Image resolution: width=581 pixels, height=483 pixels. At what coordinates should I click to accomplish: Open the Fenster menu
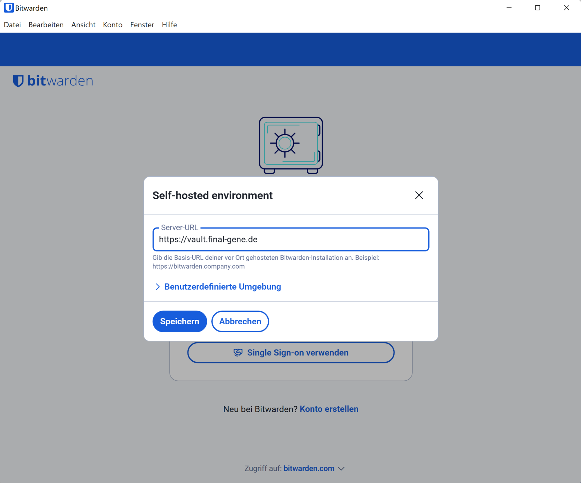click(x=142, y=25)
